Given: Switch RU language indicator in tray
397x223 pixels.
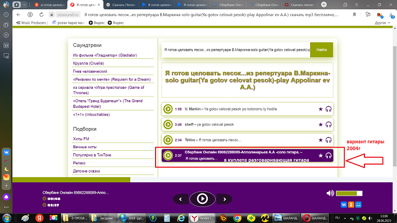Looking at the screenshot, I should coord(338,218).
